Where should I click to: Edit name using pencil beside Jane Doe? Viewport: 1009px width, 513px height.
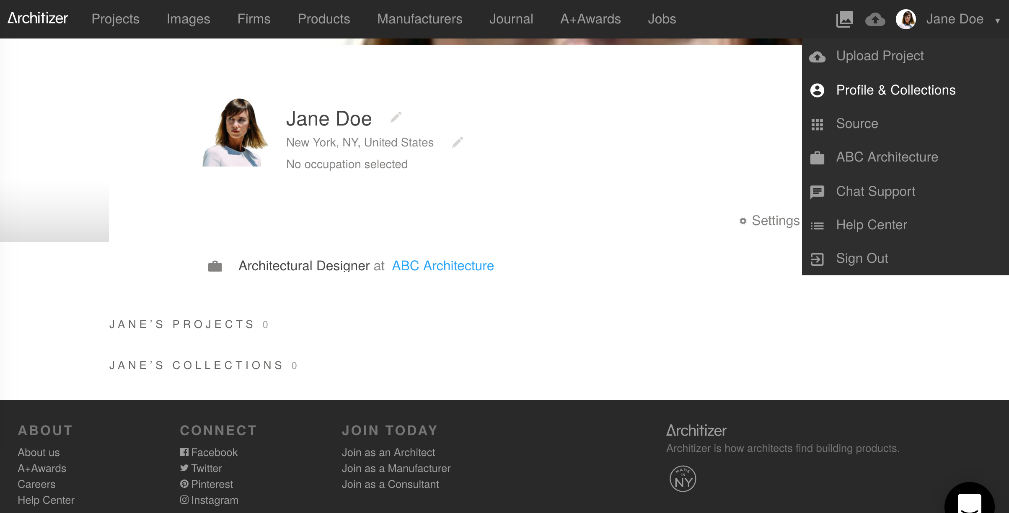click(396, 117)
